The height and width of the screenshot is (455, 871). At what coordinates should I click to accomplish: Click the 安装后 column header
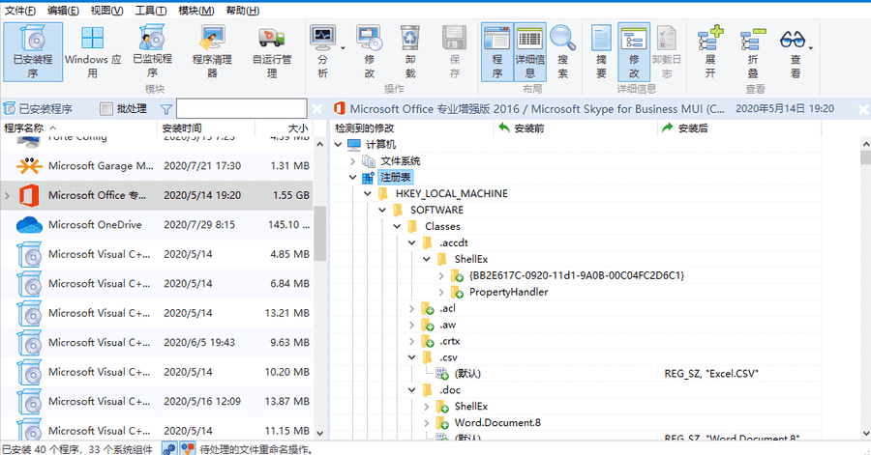pos(739,128)
